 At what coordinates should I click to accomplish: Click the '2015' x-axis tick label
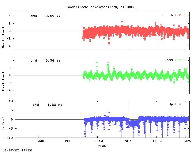click(x=128, y=141)
